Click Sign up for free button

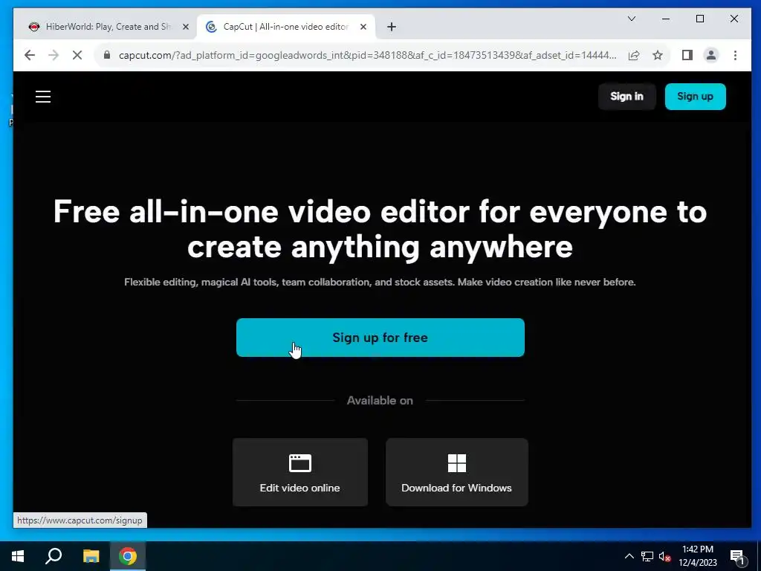pos(380,338)
